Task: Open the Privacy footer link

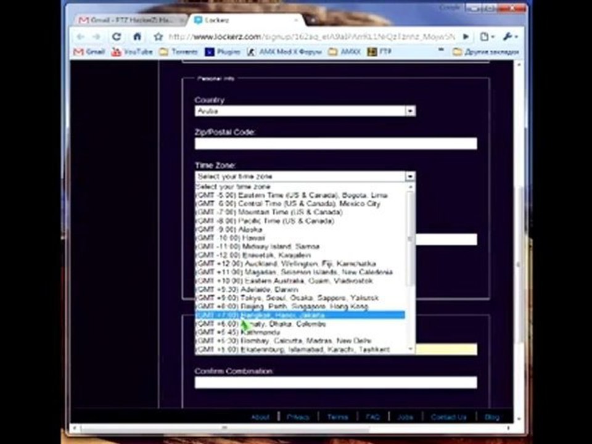Action: (298, 417)
